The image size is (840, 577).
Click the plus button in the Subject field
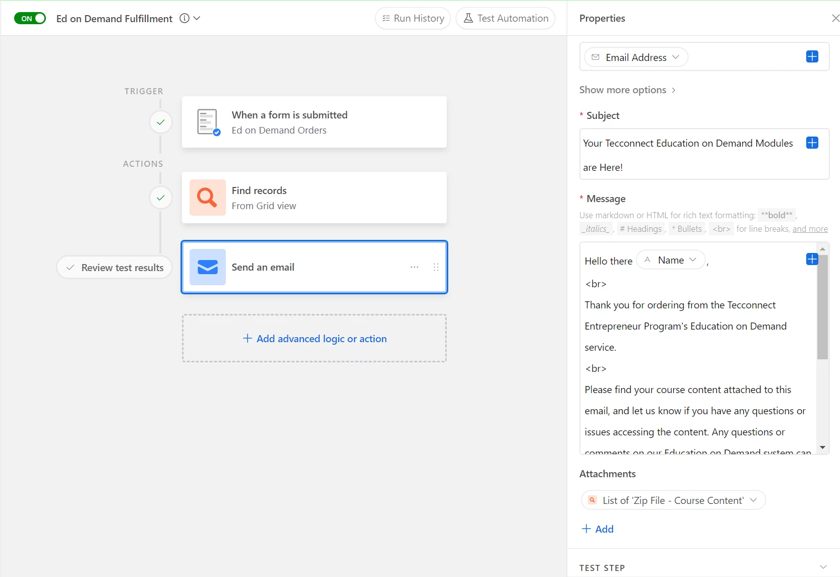pyautogui.click(x=812, y=143)
